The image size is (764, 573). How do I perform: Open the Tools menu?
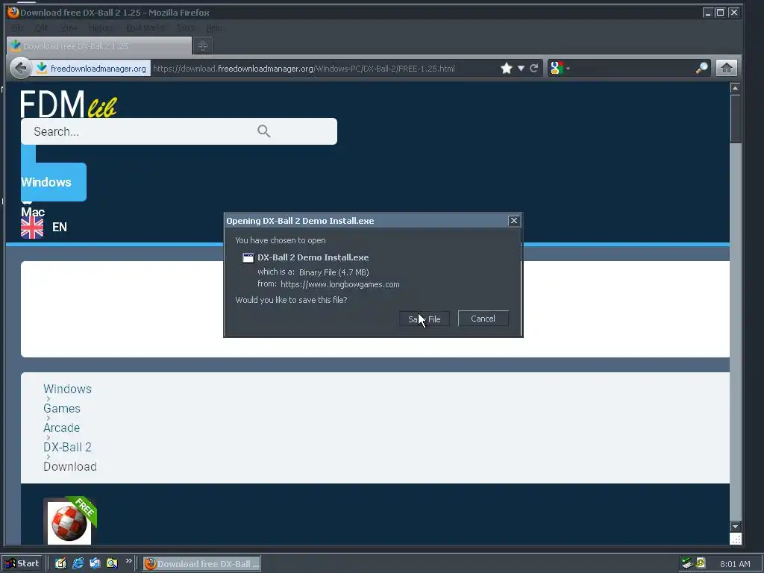pos(185,28)
